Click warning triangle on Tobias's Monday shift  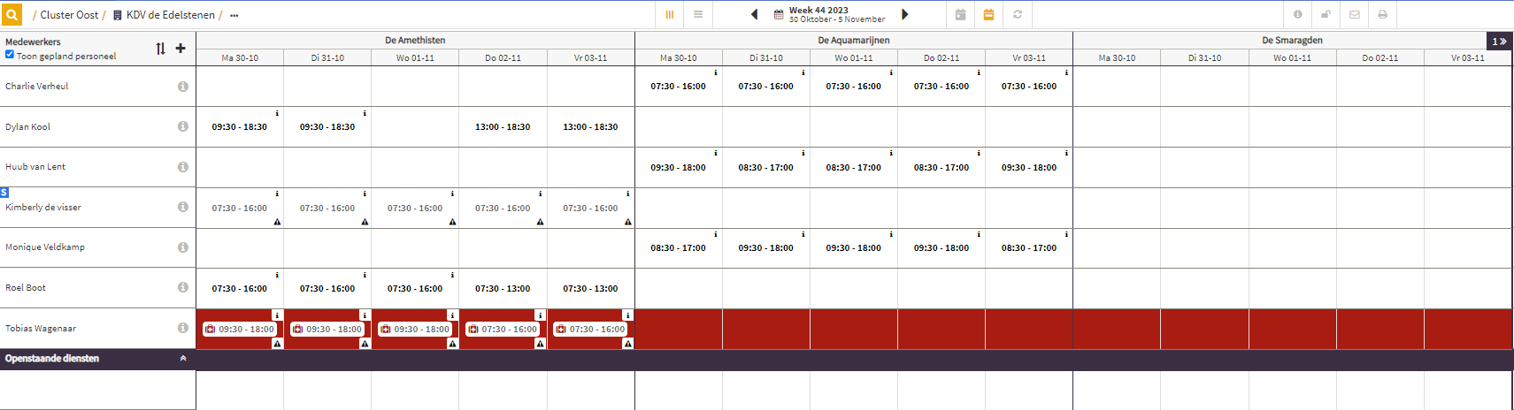tap(277, 344)
